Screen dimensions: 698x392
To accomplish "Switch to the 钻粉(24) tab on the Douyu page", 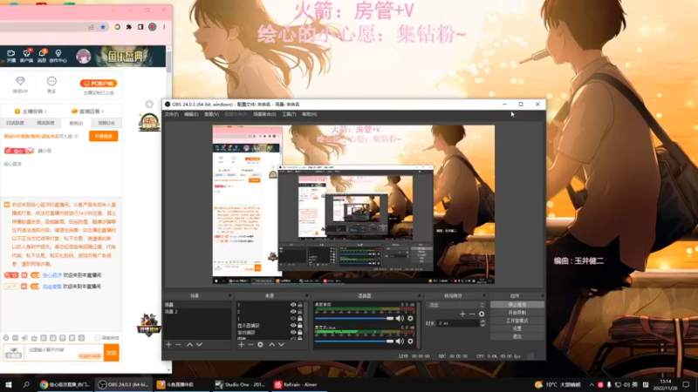I will (106, 123).
